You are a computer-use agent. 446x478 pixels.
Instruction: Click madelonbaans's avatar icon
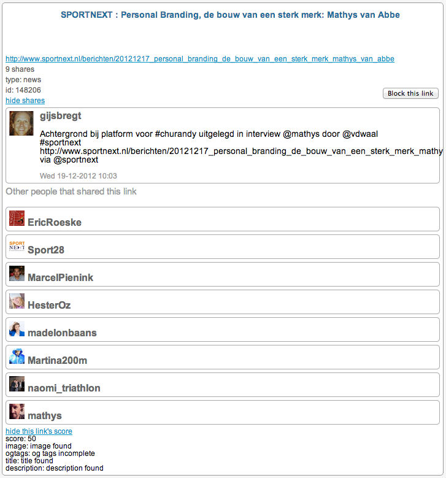point(17,329)
